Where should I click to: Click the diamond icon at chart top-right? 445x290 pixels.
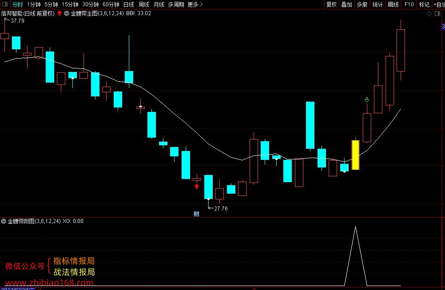point(429,14)
